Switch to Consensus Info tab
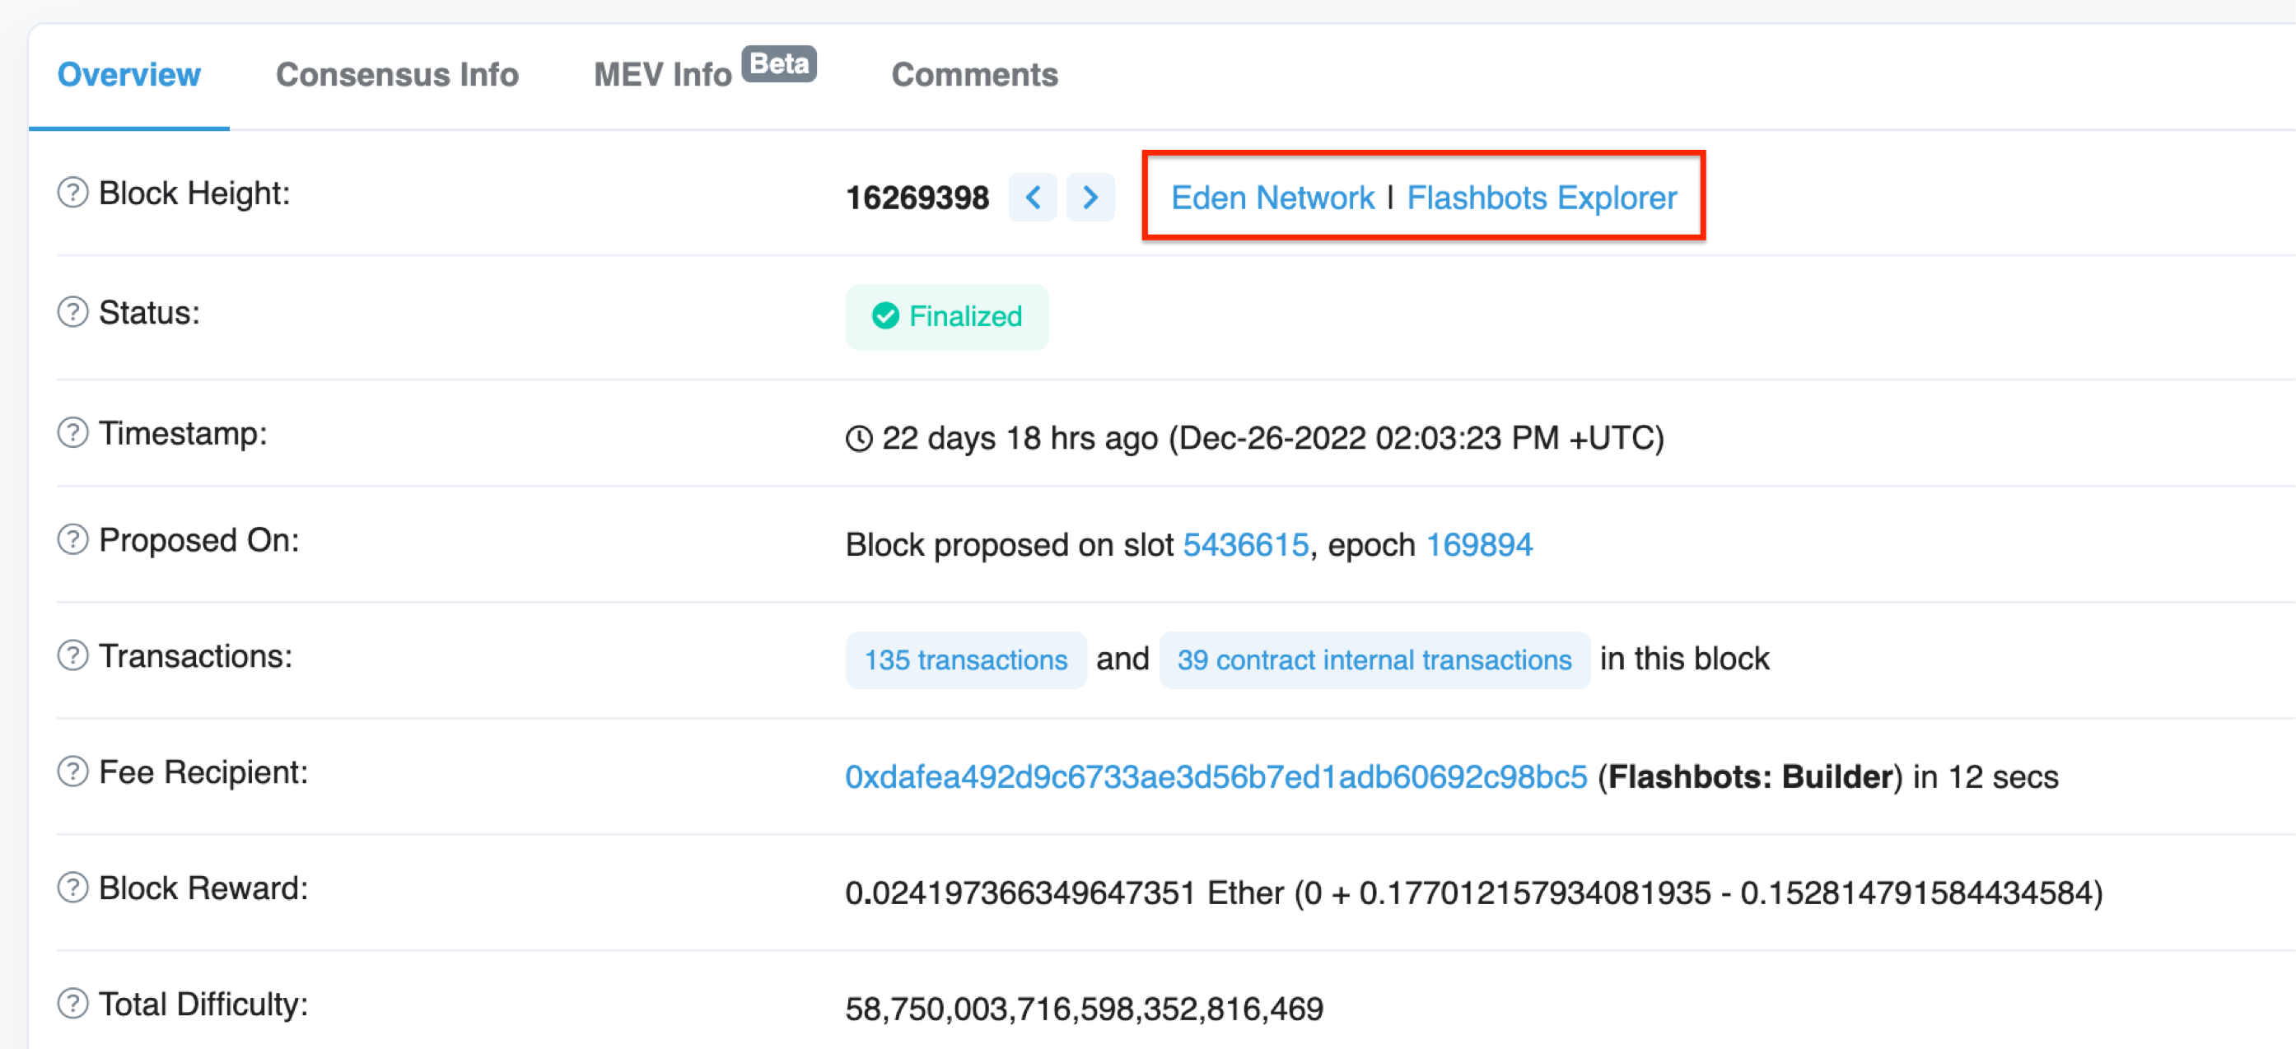The width and height of the screenshot is (2296, 1049). click(397, 75)
